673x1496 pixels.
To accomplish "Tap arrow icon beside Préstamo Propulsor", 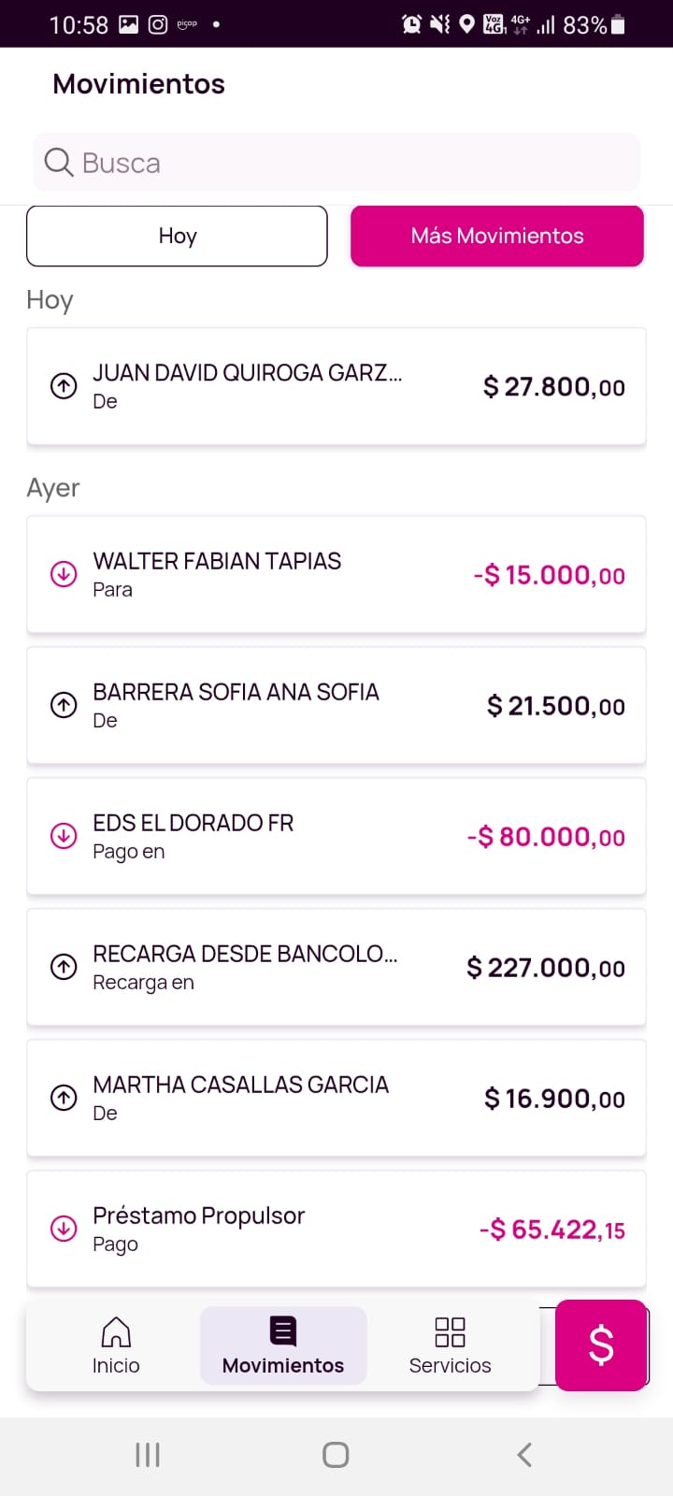I will click(x=64, y=1229).
